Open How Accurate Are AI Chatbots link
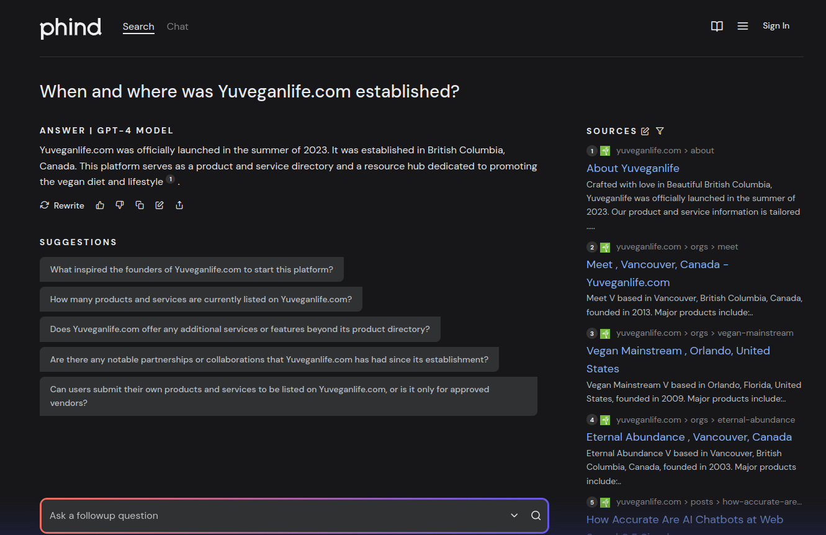This screenshot has height=535, width=826. [685, 519]
